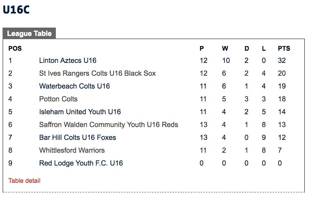Open Bar Hill Colts U16 Foxes
The image size is (310, 197).
78,138
